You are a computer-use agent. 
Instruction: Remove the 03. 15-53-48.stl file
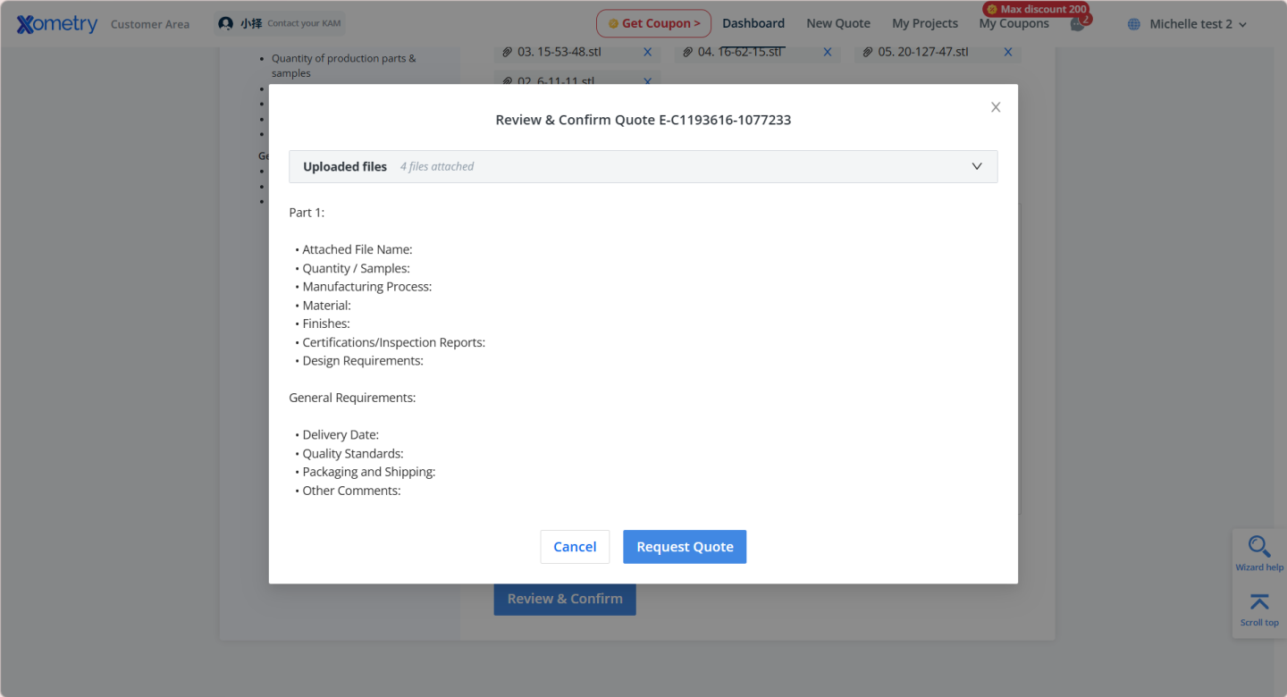click(x=648, y=52)
